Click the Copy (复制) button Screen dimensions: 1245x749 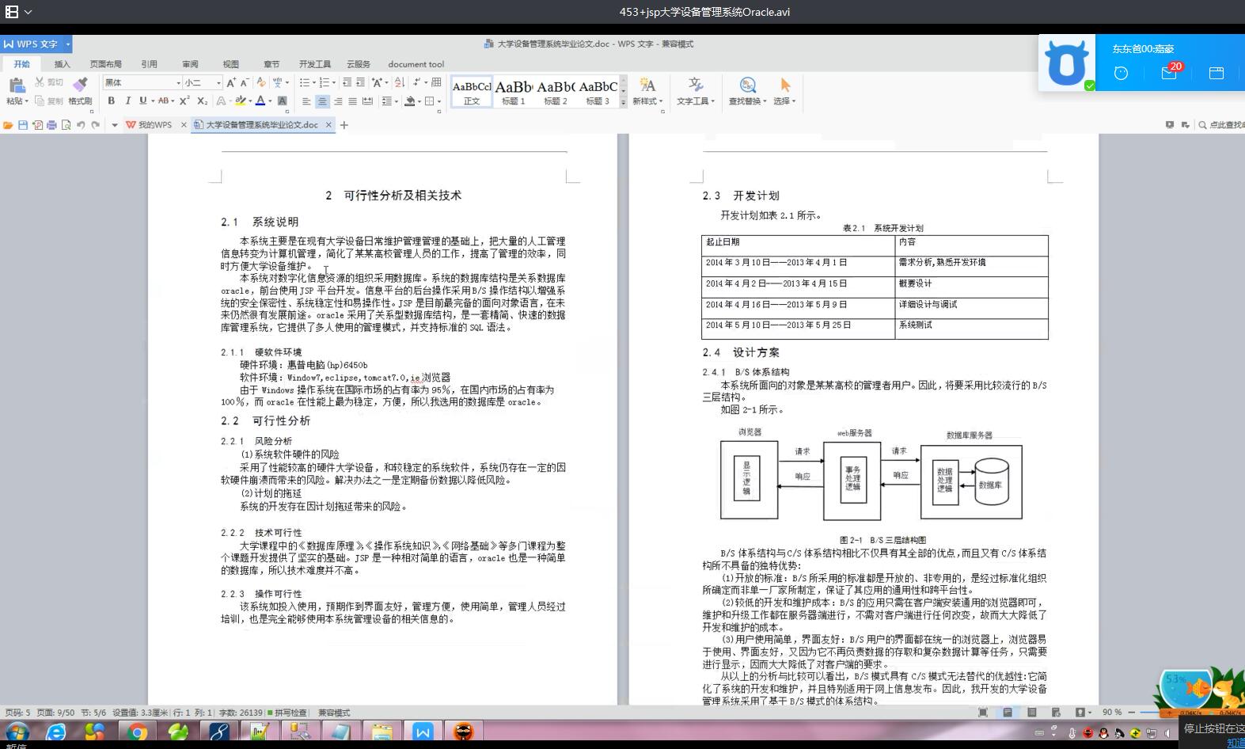click(48, 101)
